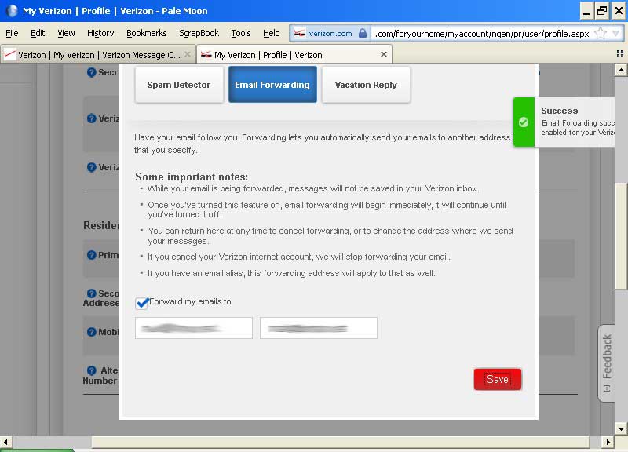Click the note about canceling Verizon internet account
Image resolution: width=628 pixels, height=452 pixels.
(x=299, y=257)
